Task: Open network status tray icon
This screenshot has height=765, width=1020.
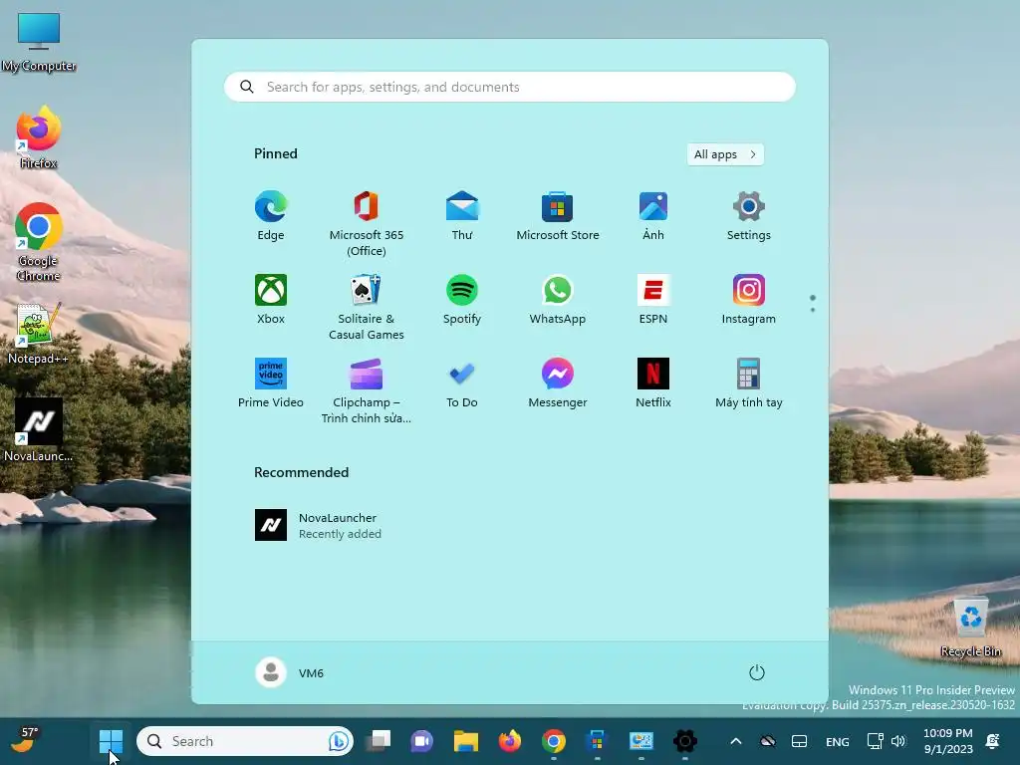Action: pos(875,741)
